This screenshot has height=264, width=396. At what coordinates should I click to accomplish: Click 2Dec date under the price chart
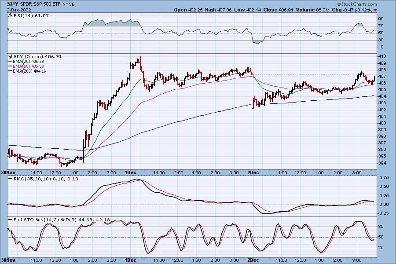[253, 173]
